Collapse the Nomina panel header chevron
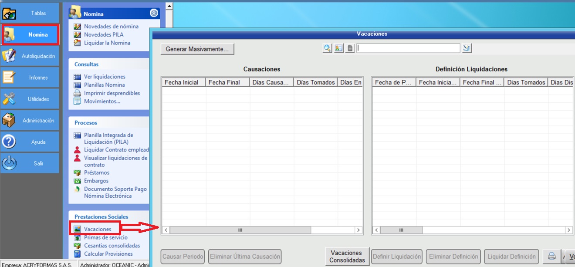Image resolution: width=575 pixels, height=267 pixels. click(154, 14)
